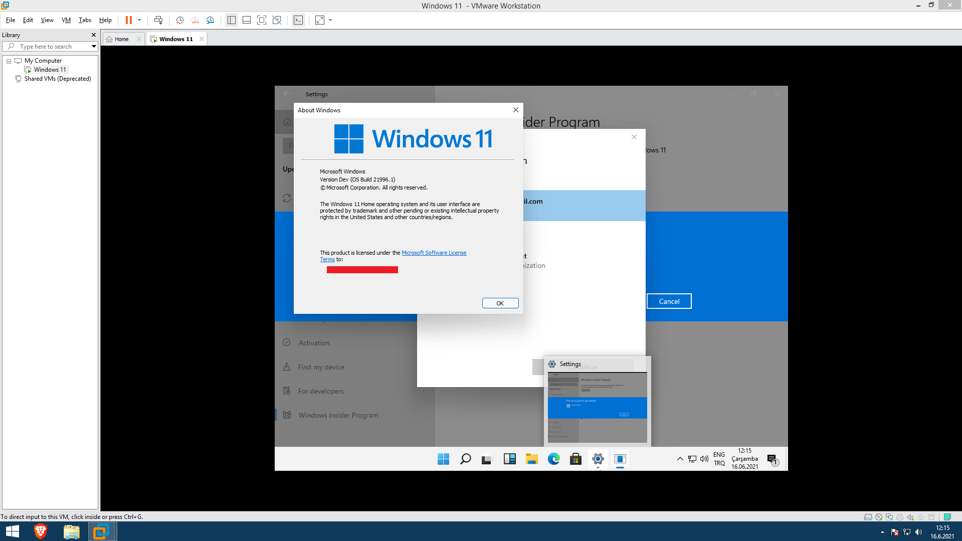Pause the virtual machine with the orange button

pos(129,20)
